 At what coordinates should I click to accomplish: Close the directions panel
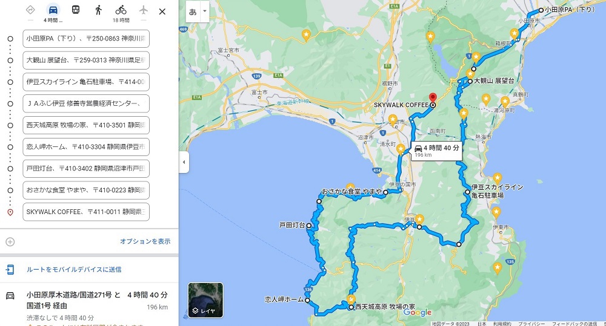tap(162, 11)
